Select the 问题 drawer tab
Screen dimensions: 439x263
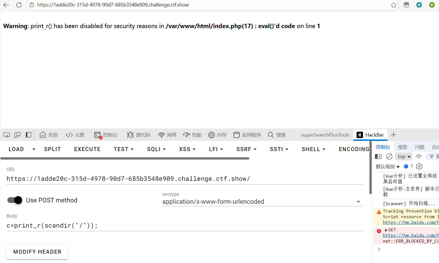[x=419, y=147]
